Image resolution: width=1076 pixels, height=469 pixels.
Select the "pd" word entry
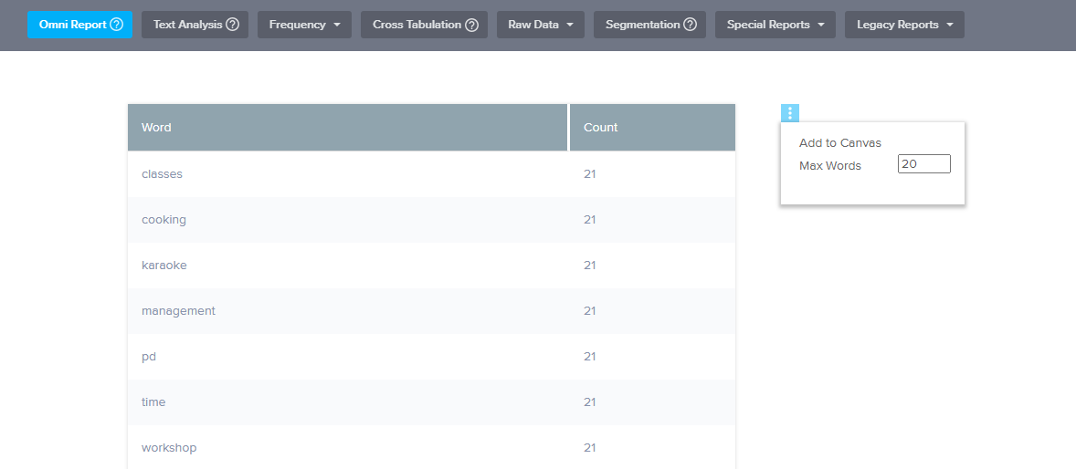[x=149, y=357]
